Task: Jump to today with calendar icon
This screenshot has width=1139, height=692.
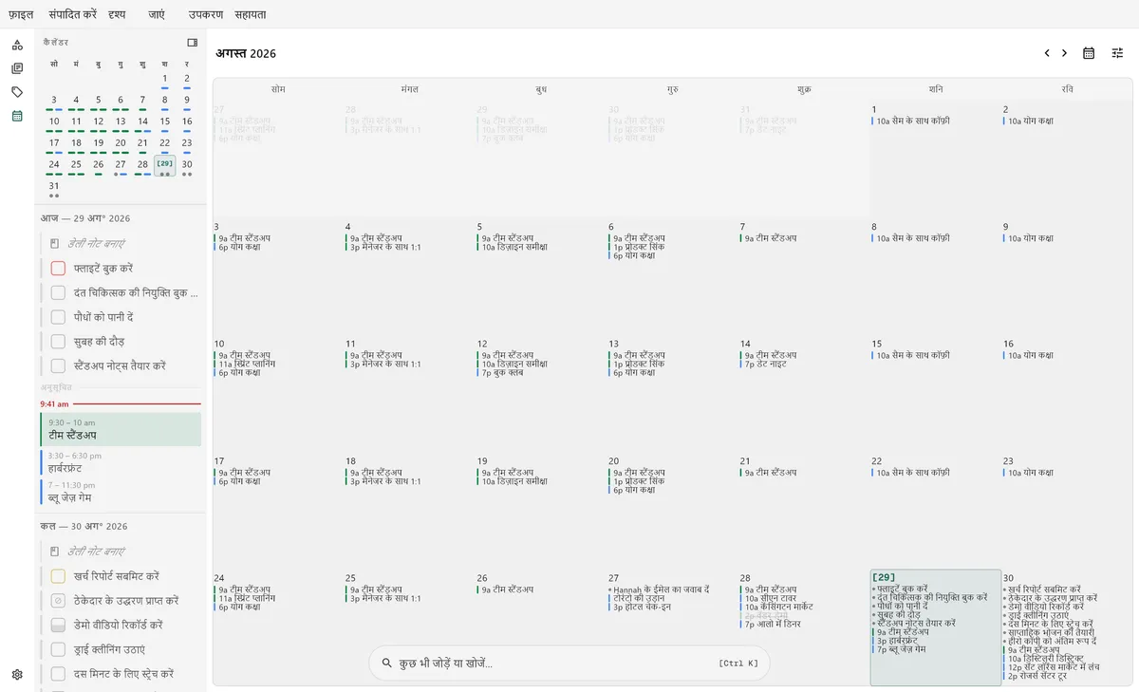Action: coord(1089,53)
